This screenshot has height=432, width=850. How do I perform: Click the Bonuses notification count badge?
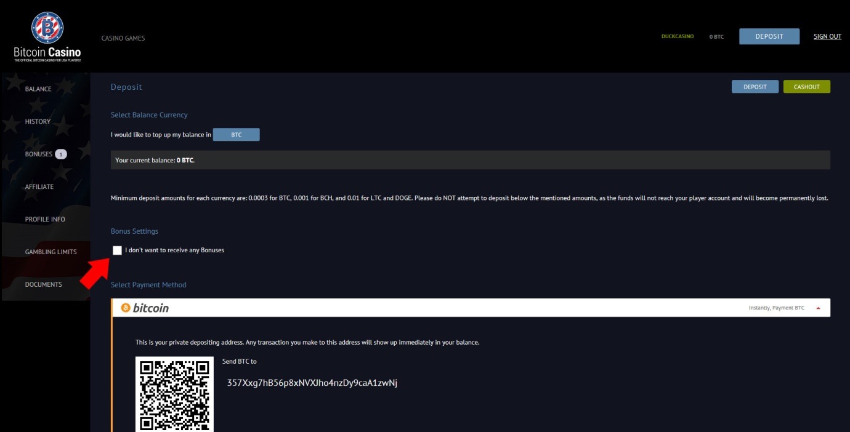pos(61,154)
